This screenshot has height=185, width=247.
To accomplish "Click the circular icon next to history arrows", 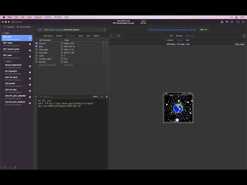I will (x=119, y=35).
